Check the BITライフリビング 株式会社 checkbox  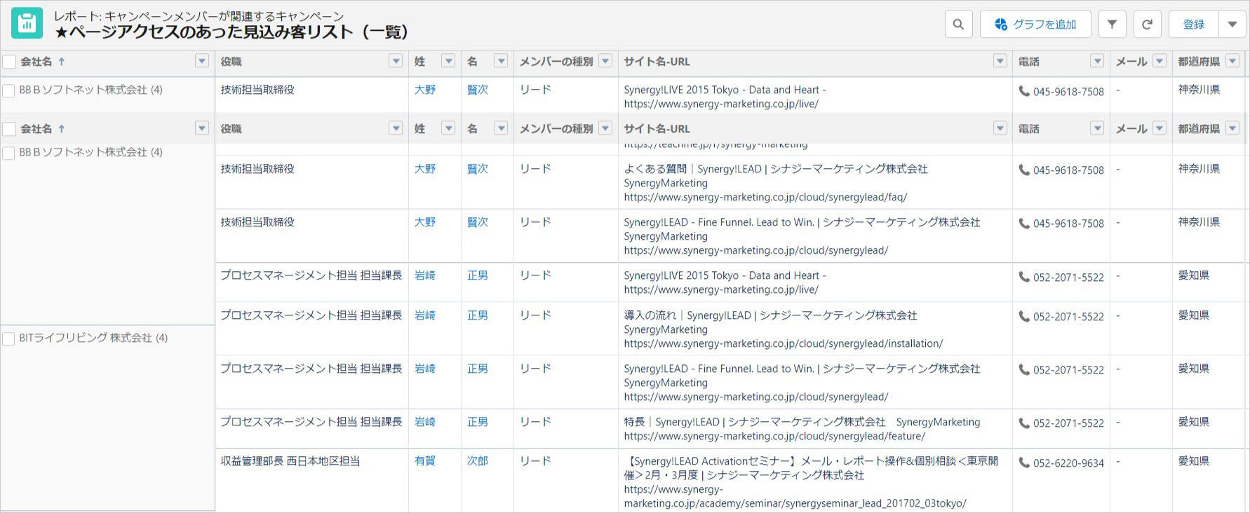(x=9, y=338)
